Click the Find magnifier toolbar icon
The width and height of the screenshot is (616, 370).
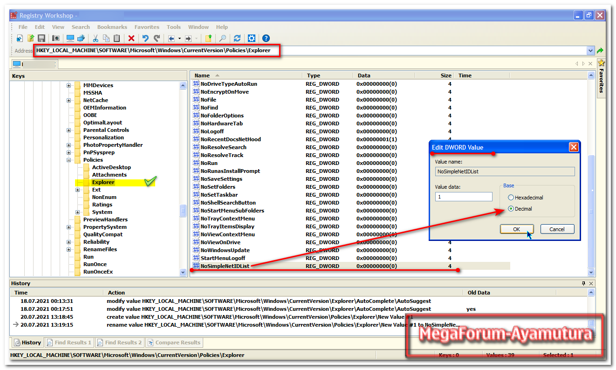click(223, 38)
